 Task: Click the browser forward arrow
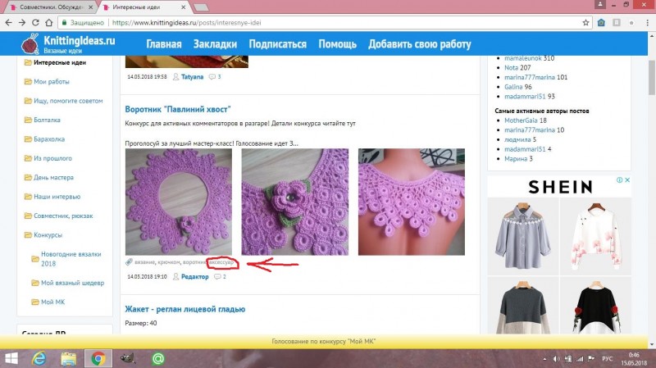click(22, 23)
